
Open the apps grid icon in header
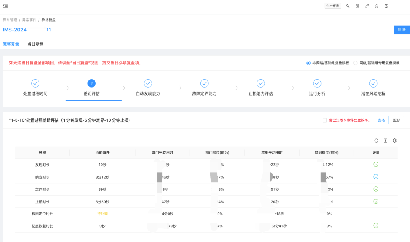357,6
